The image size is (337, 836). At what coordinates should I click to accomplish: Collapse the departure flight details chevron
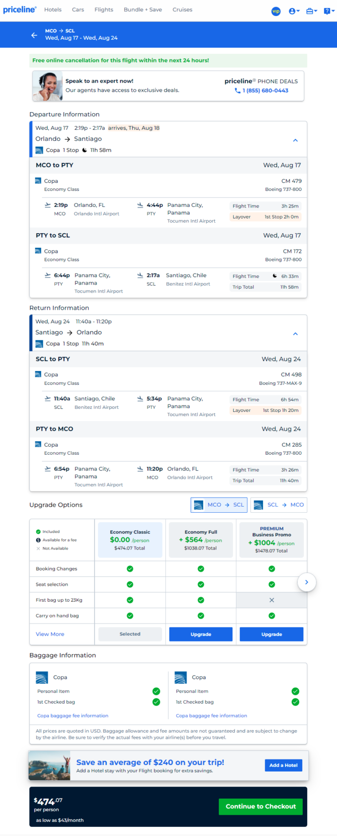point(295,140)
